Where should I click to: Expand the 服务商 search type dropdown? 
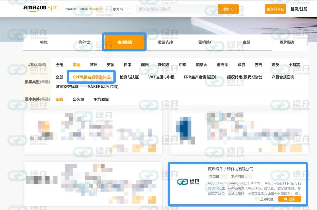coord(121,9)
